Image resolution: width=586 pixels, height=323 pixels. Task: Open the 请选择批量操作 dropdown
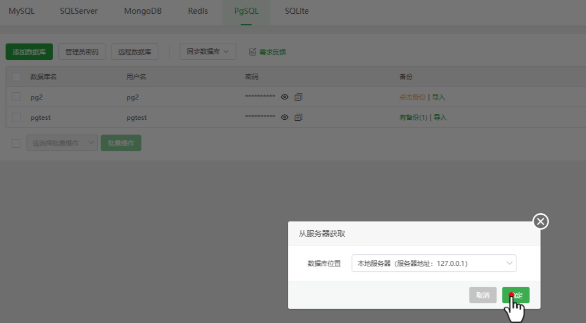[x=62, y=143]
